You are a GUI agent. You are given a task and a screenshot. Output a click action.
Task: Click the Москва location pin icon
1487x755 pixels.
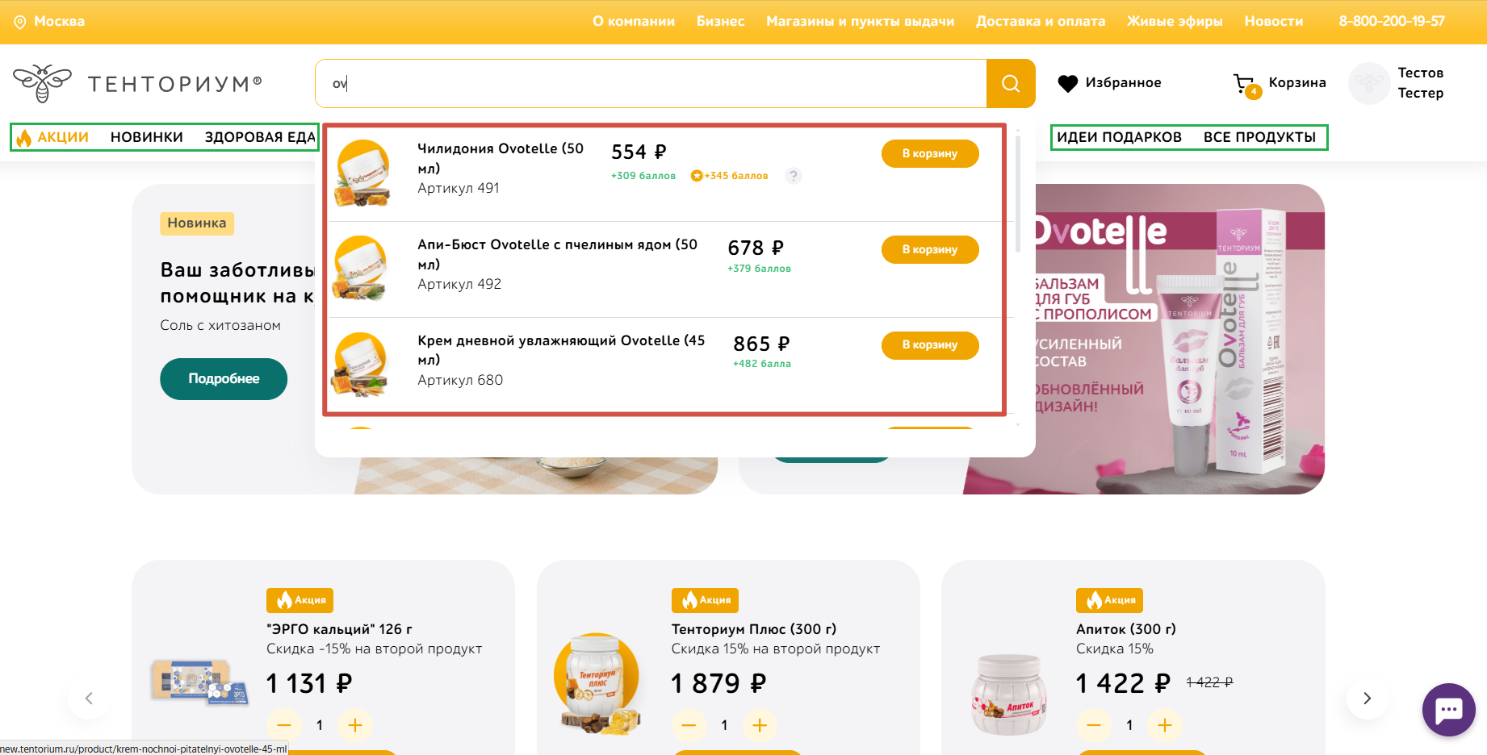coord(20,22)
